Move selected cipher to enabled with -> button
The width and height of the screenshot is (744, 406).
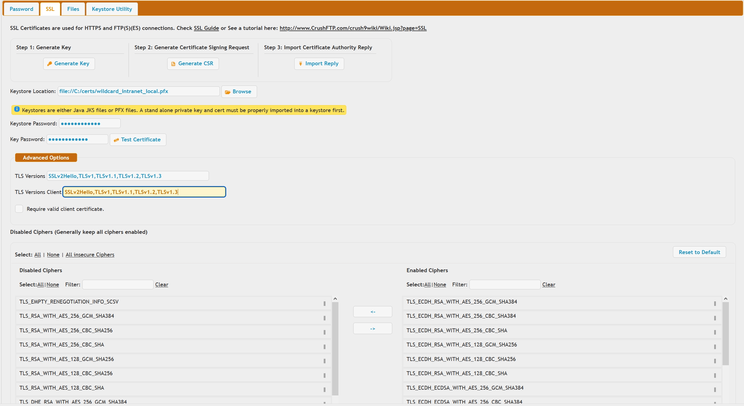pyautogui.click(x=373, y=328)
